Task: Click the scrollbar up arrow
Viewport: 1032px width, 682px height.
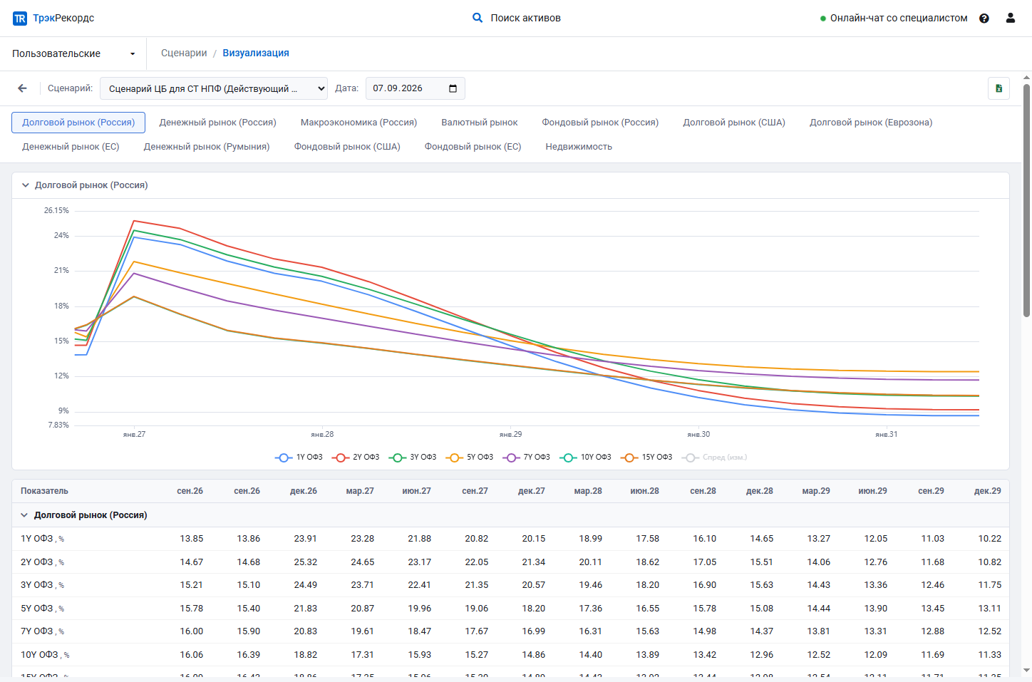Action: pos(1027,77)
